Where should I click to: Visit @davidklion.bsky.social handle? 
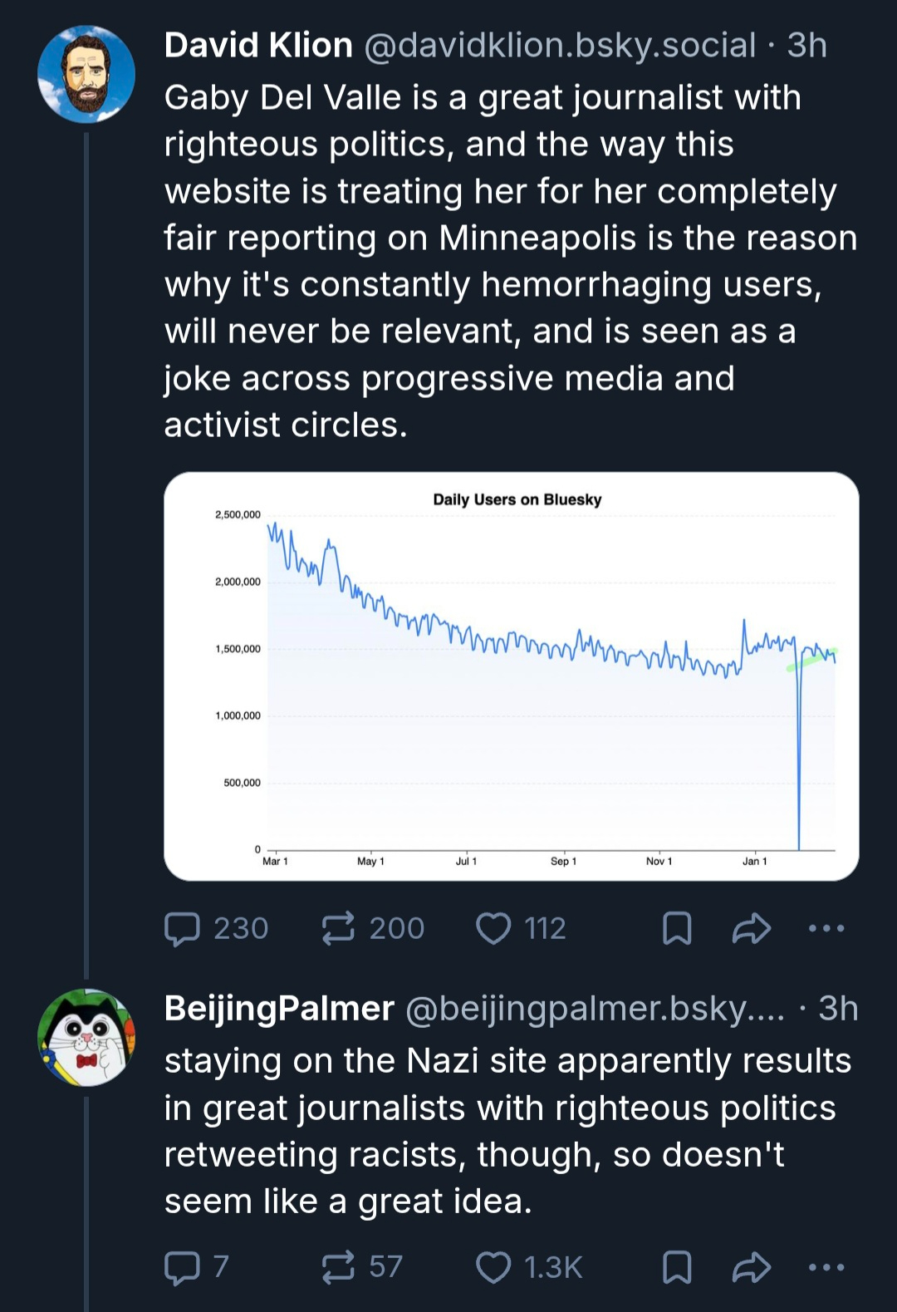tap(560, 46)
